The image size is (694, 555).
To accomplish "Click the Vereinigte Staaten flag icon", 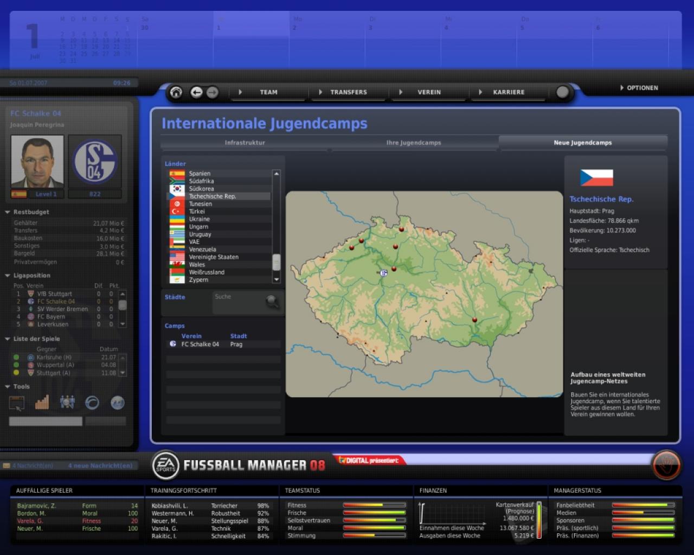I will [x=177, y=257].
